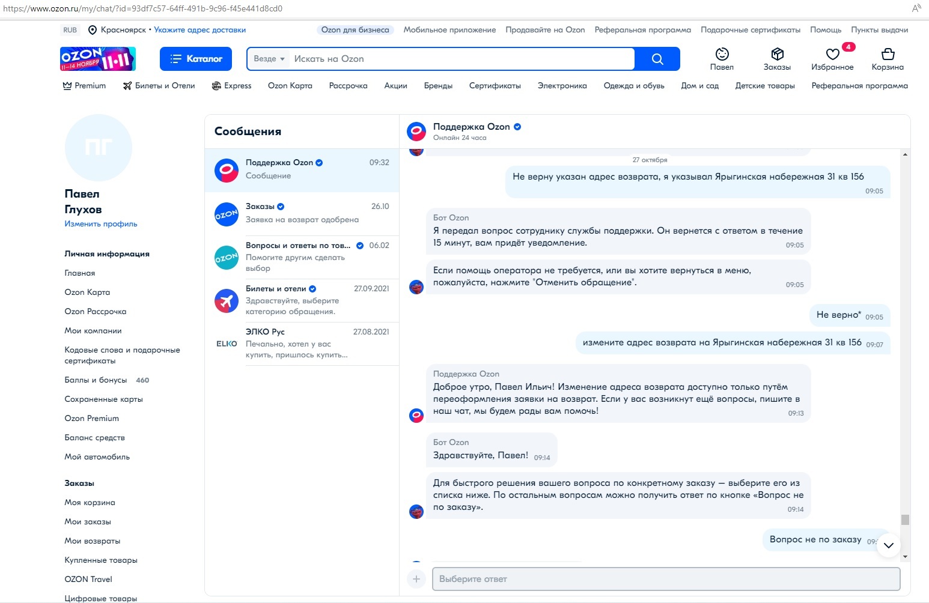This screenshot has height=603, width=929.
Task: Open Мои возвраты in the sidebar
Action: pos(93,541)
